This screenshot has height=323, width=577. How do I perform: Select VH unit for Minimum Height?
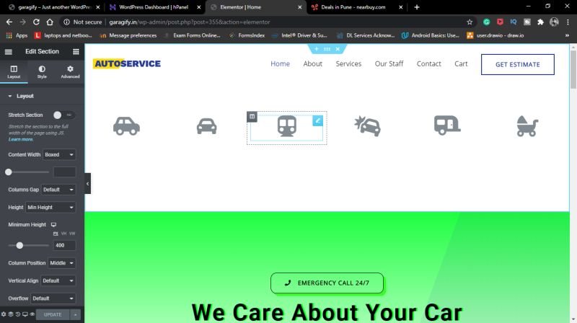pos(64,234)
